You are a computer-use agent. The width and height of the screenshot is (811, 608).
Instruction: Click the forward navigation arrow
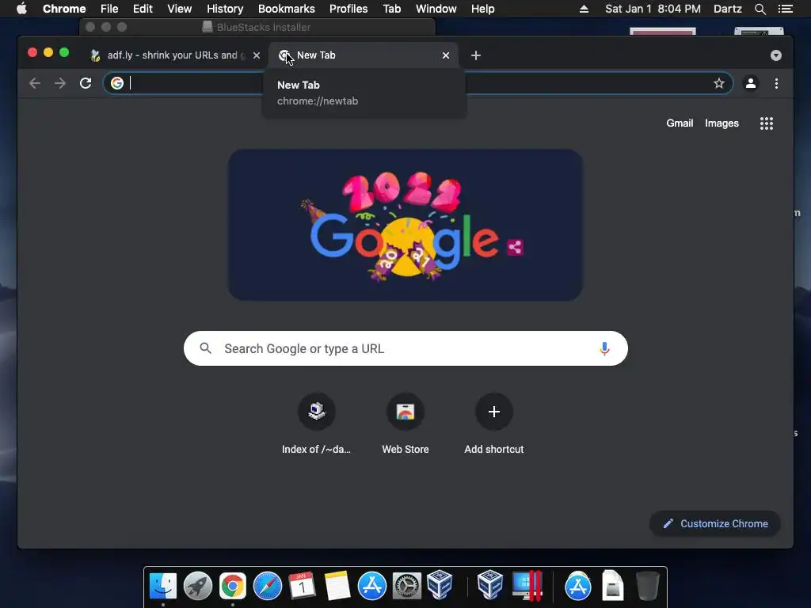tap(60, 83)
